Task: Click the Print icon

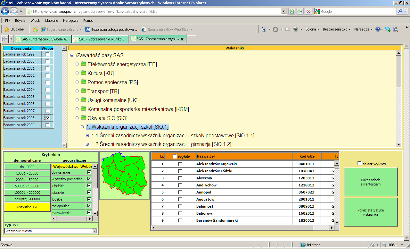Action: 295,29
